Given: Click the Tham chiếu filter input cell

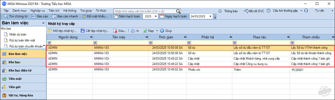Looking at the screenshot, I should [314, 43].
